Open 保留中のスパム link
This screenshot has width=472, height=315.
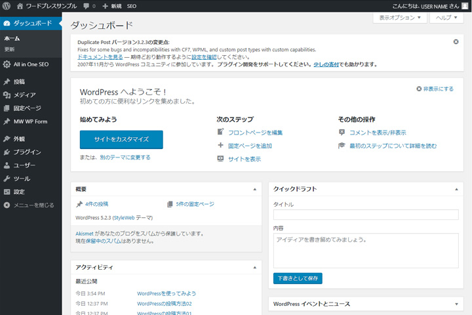pos(104,241)
